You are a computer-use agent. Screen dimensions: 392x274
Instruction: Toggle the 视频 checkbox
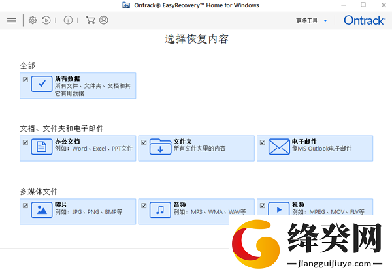(262, 205)
